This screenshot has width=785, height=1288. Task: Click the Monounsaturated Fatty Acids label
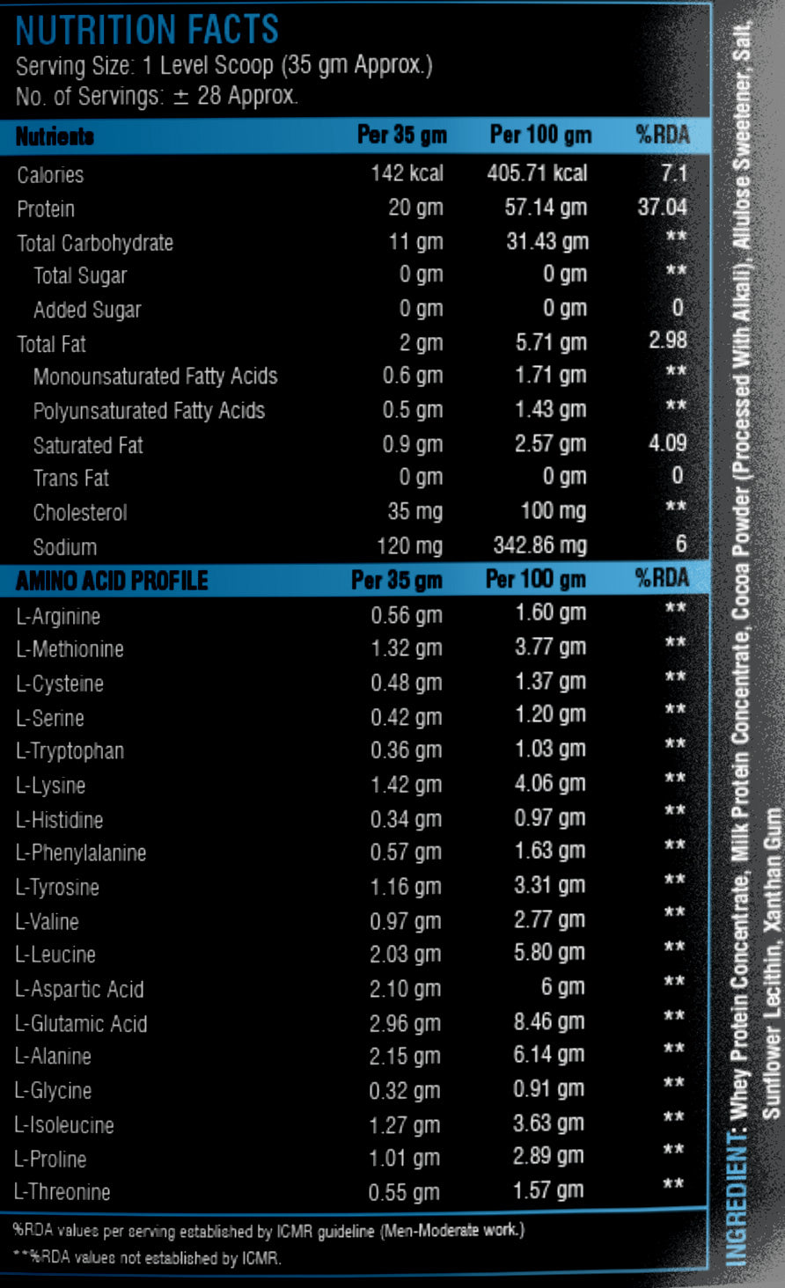(155, 377)
